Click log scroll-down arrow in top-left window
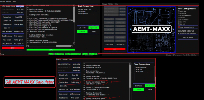The image size is (204, 100). [74, 44]
